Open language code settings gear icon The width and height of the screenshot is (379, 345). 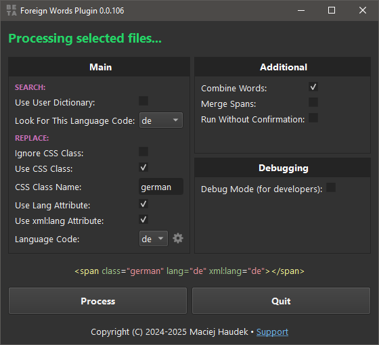[178, 238]
